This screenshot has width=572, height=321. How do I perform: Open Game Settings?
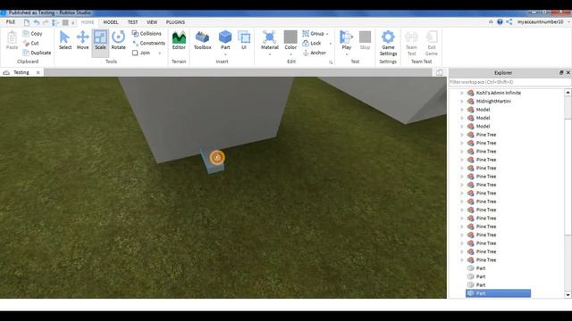coord(388,44)
